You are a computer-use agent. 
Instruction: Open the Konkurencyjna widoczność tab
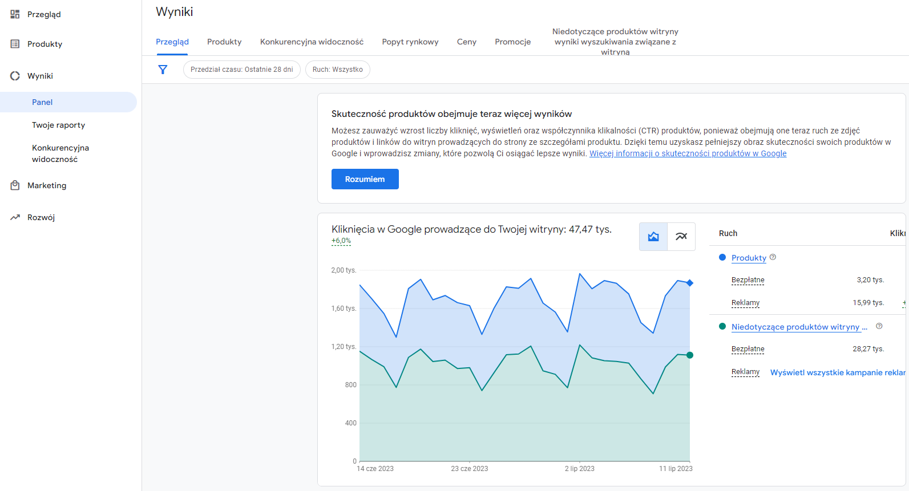click(312, 42)
